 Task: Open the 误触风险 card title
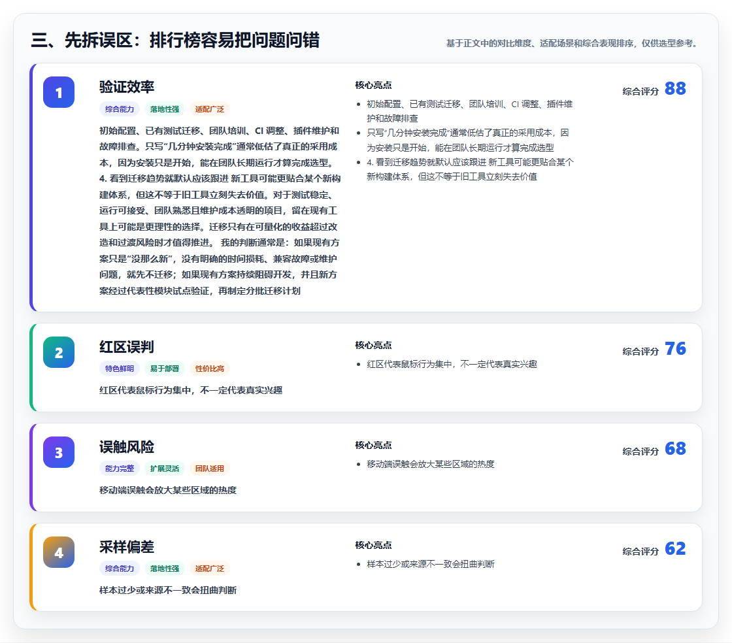click(127, 446)
